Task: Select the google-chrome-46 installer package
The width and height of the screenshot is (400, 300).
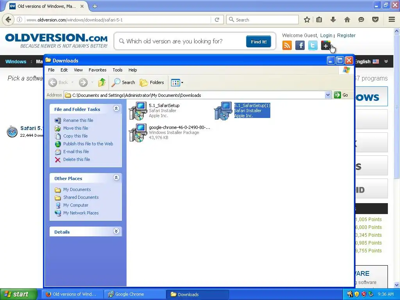Action: pos(170,132)
